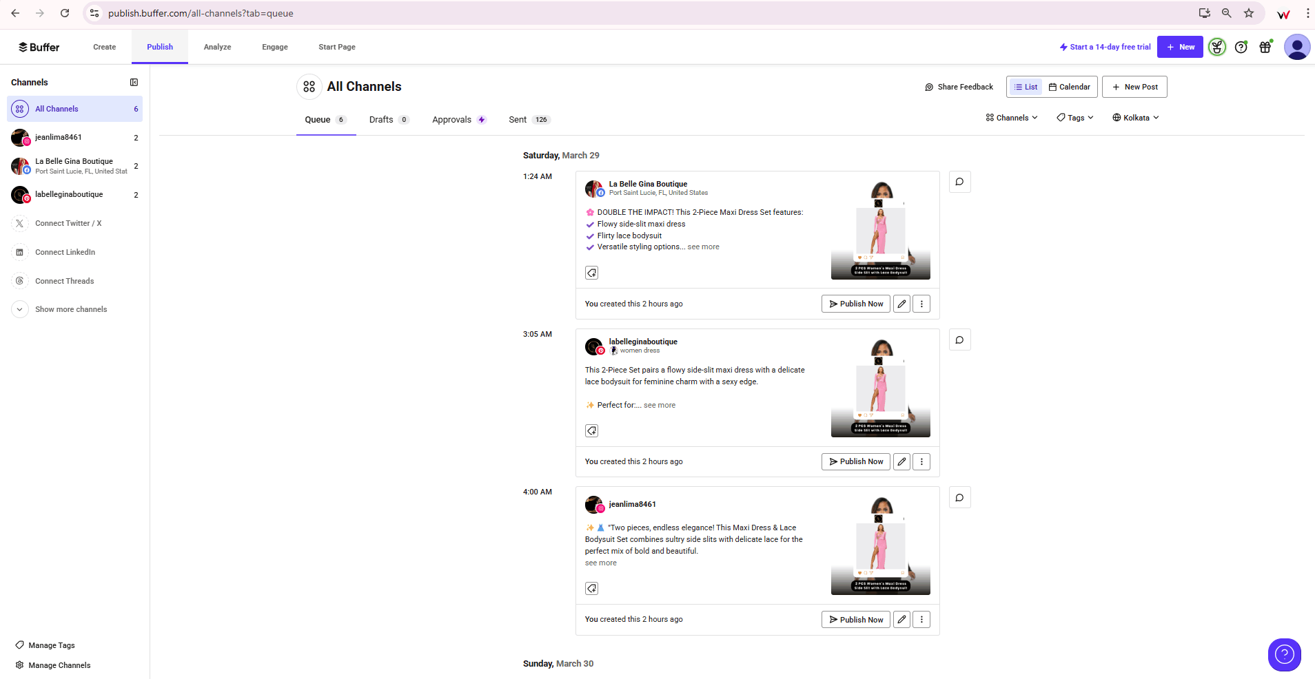Select All Channels in sidebar
The image size is (1315, 679).
pyautogui.click(x=74, y=109)
